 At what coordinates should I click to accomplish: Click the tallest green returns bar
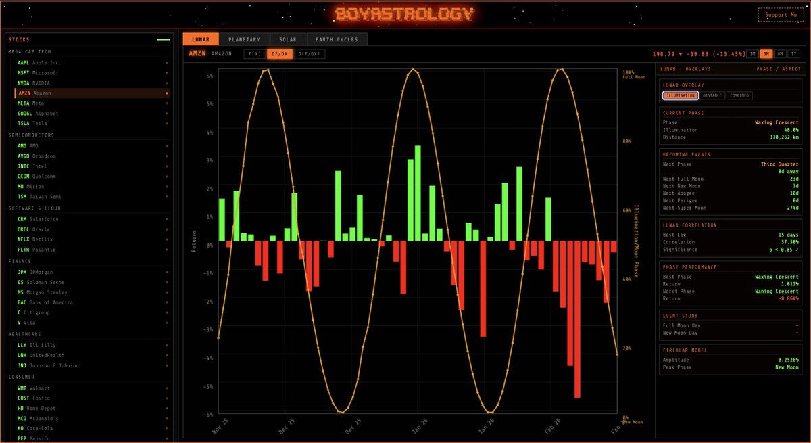point(418,193)
